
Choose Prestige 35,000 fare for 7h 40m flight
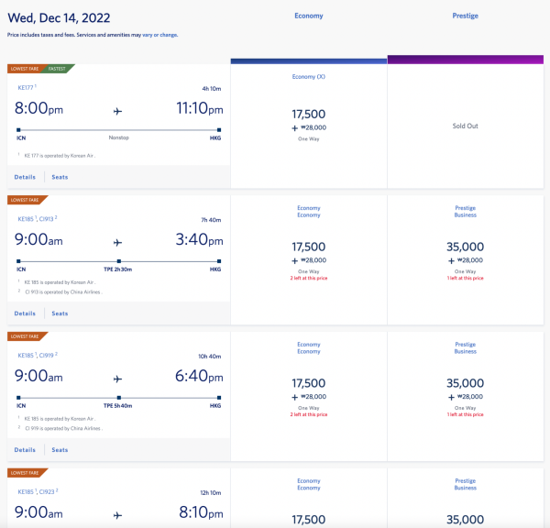click(x=466, y=247)
